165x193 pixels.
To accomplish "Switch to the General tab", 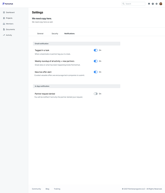I will coord(40,33).
